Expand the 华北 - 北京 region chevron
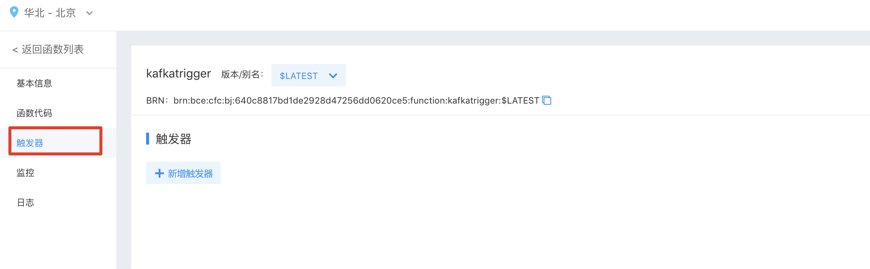 pos(89,13)
